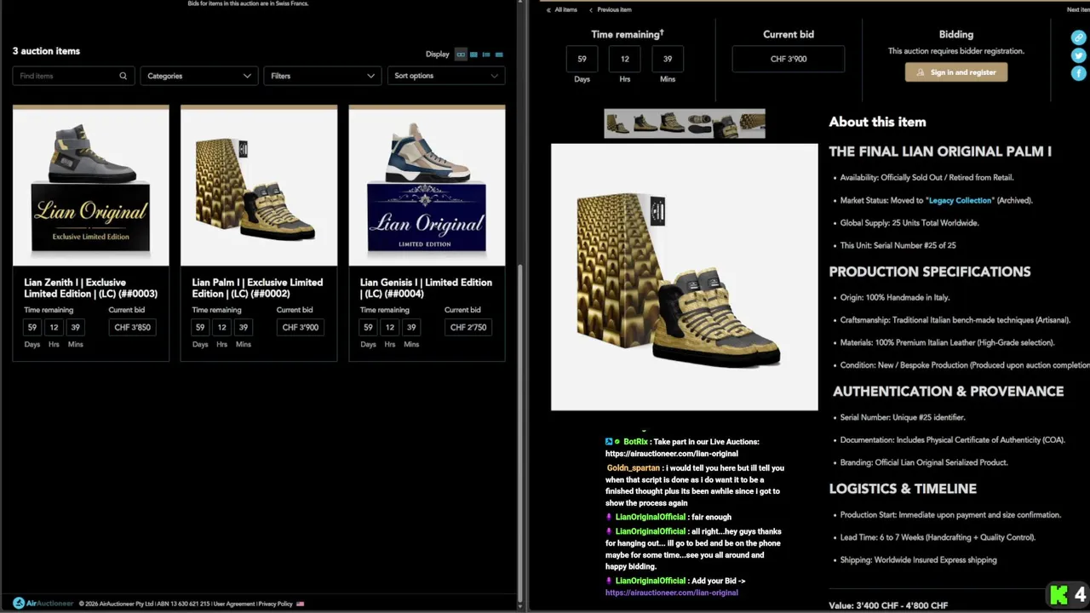Open the Lian Zenith I Exclusive Limited Edition title
The image size is (1090, 613).
pyautogui.click(x=90, y=288)
